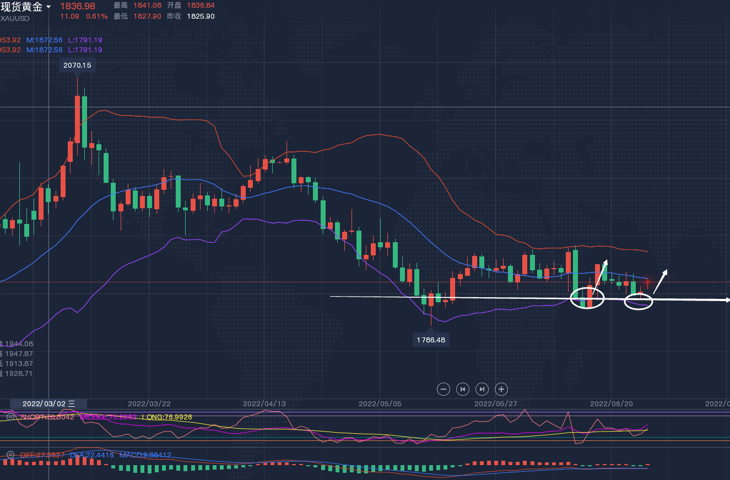Click the 2022/05/27 date on time axis
Image resolution: width=730 pixels, height=480 pixels.
coord(496,403)
